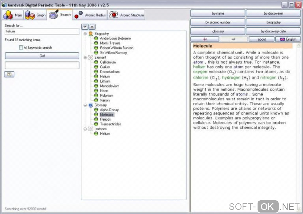The image size is (303, 214).
Task: Click green bullet beside Neon
Action: tap(96, 91)
